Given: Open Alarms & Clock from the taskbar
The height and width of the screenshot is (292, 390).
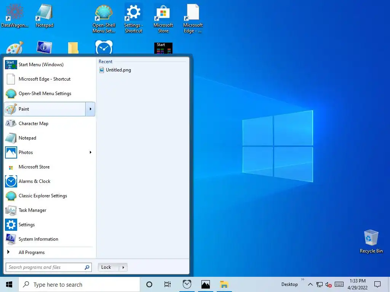Looking at the screenshot, I should (187, 284).
